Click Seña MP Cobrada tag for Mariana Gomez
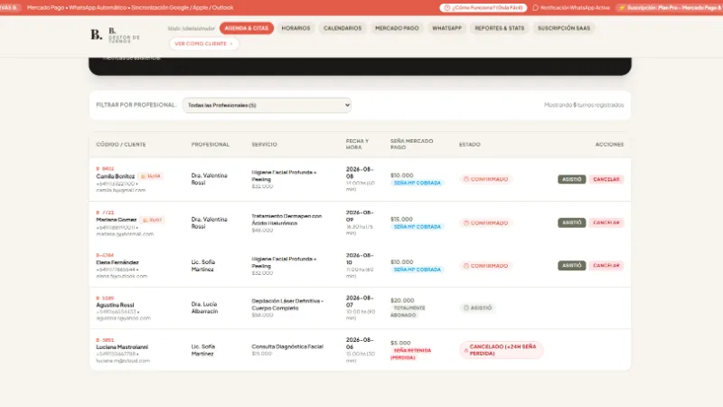The width and height of the screenshot is (723, 407). pyautogui.click(x=418, y=227)
